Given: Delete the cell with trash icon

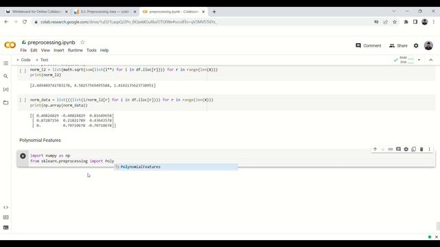Looking at the screenshot, I should click(421, 150).
